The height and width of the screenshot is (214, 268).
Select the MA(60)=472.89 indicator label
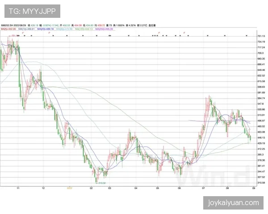64,29
